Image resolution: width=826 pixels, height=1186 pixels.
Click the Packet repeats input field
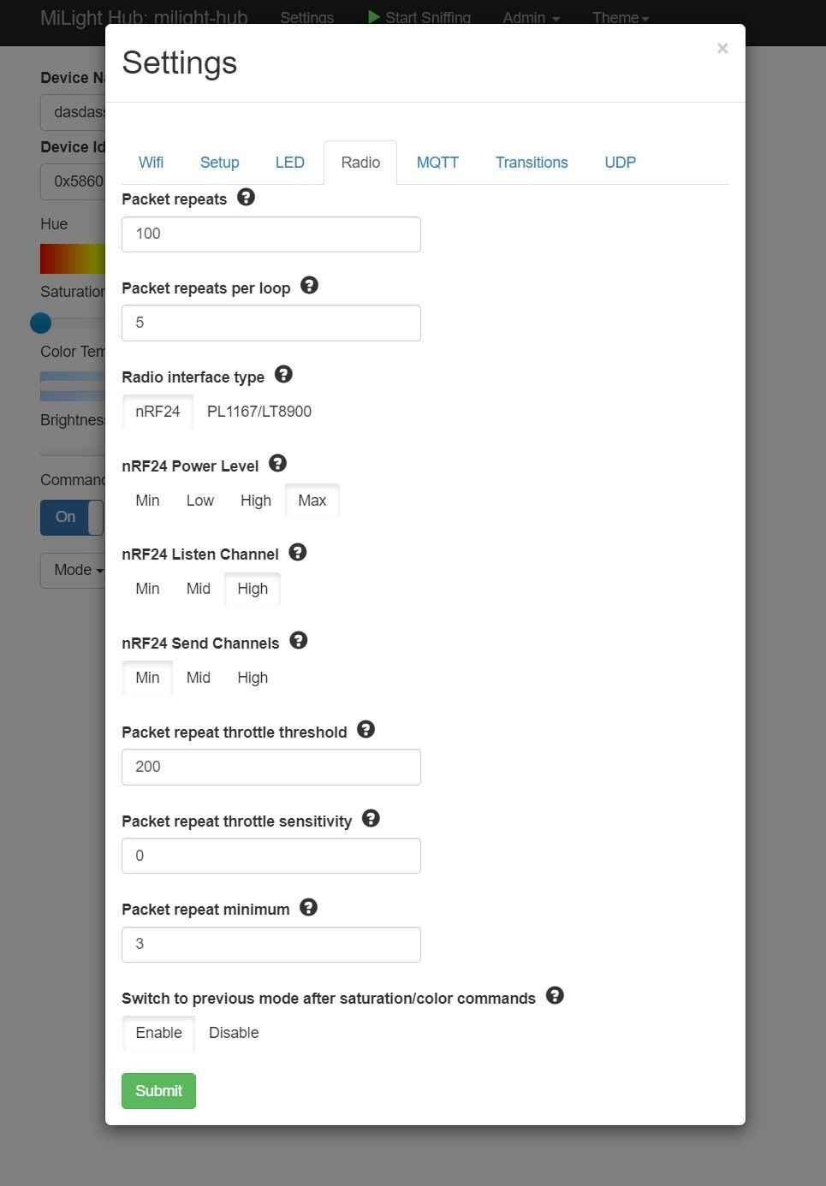(x=271, y=234)
